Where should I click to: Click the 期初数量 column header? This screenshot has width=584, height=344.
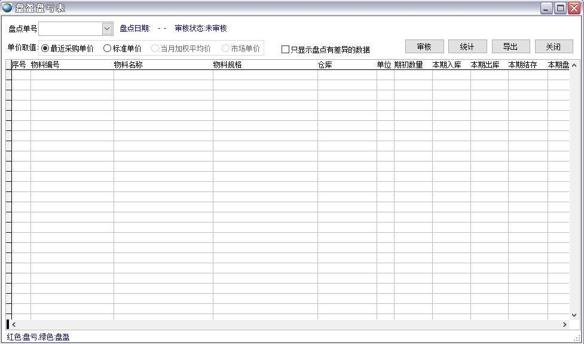[412, 65]
